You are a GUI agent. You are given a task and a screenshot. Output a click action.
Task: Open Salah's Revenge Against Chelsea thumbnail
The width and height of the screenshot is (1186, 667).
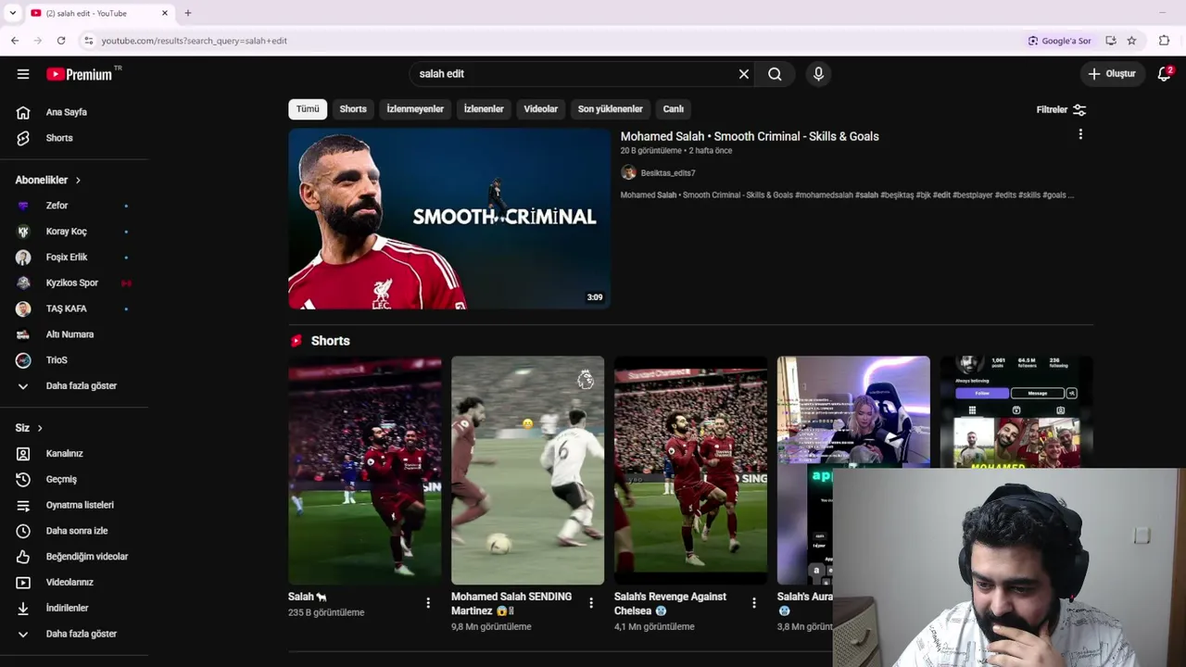click(690, 471)
